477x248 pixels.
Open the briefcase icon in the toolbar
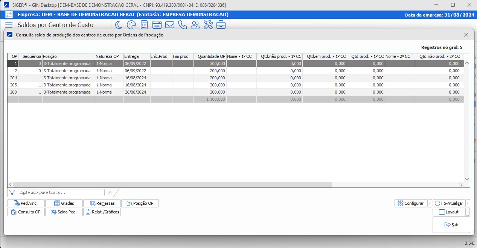coord(221,24)
